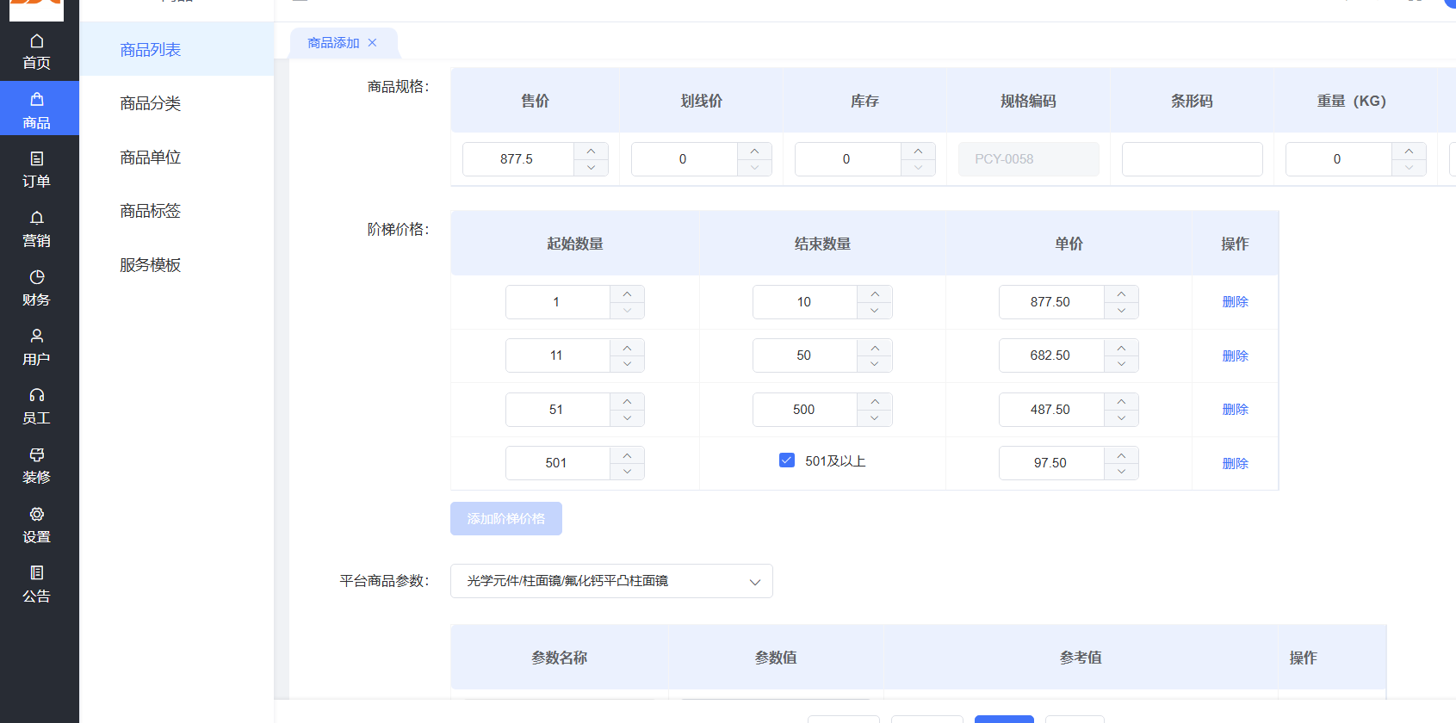Delete the tier row starting at 11
Screen dimensions: 1456x723
pos(1235,355)
